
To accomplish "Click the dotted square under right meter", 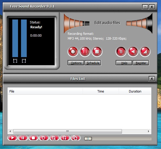I will pyautogui.click(x=24, y=61).
